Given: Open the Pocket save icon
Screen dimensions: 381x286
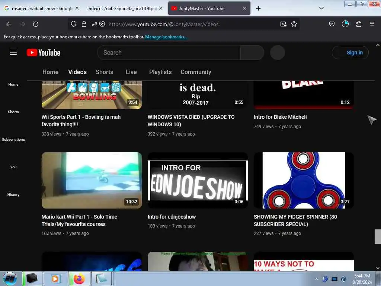Looking at the screenshot, I should click(x=332, y=24).
